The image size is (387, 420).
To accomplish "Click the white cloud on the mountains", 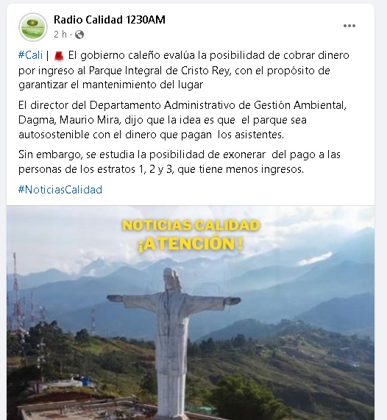I will pos(315,259).
